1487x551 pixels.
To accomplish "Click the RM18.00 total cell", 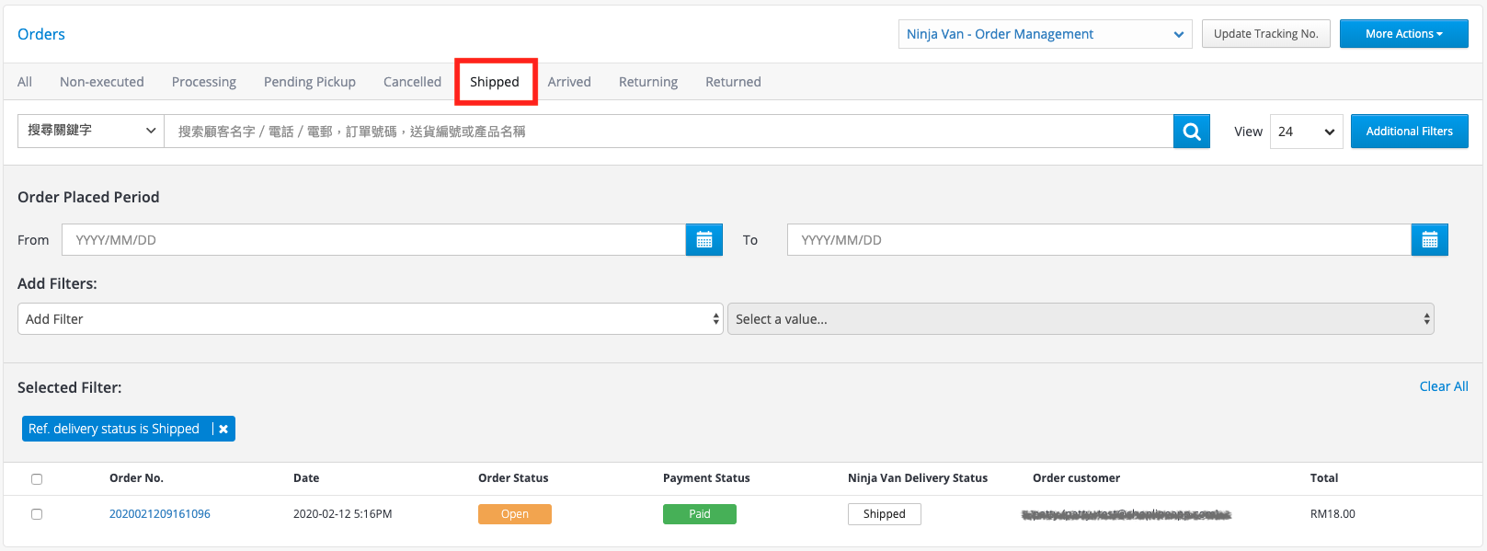I will 1333,514.
